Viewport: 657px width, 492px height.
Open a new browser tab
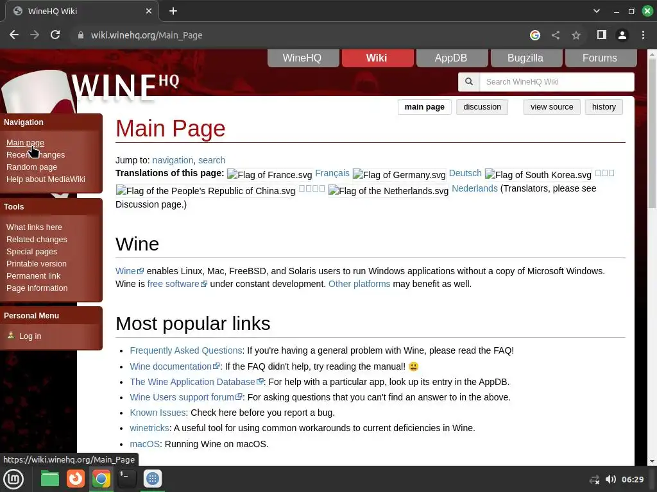(x=173, y=11)
